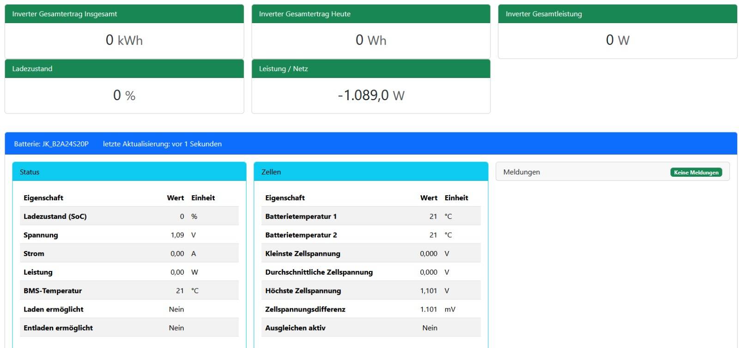Click the 'letzte Aktualisierung: vor 1 Sekunden' text
Image resolution: width=739 pixels, height=348 pixels.
(x=162, y=144)
